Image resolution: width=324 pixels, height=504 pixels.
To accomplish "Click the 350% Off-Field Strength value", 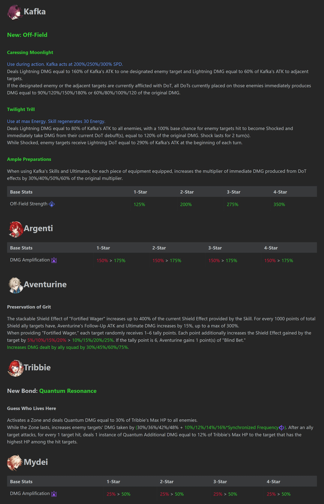I will 279,204.
